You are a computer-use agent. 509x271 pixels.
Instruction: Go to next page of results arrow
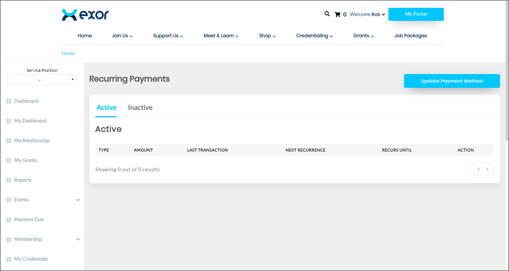[x=488, y=169]
